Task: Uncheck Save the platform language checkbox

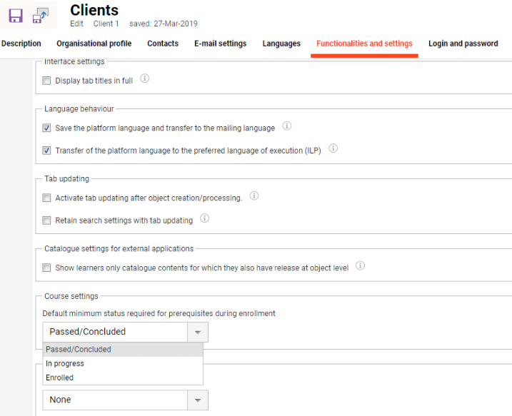Action: click(47, 128)
